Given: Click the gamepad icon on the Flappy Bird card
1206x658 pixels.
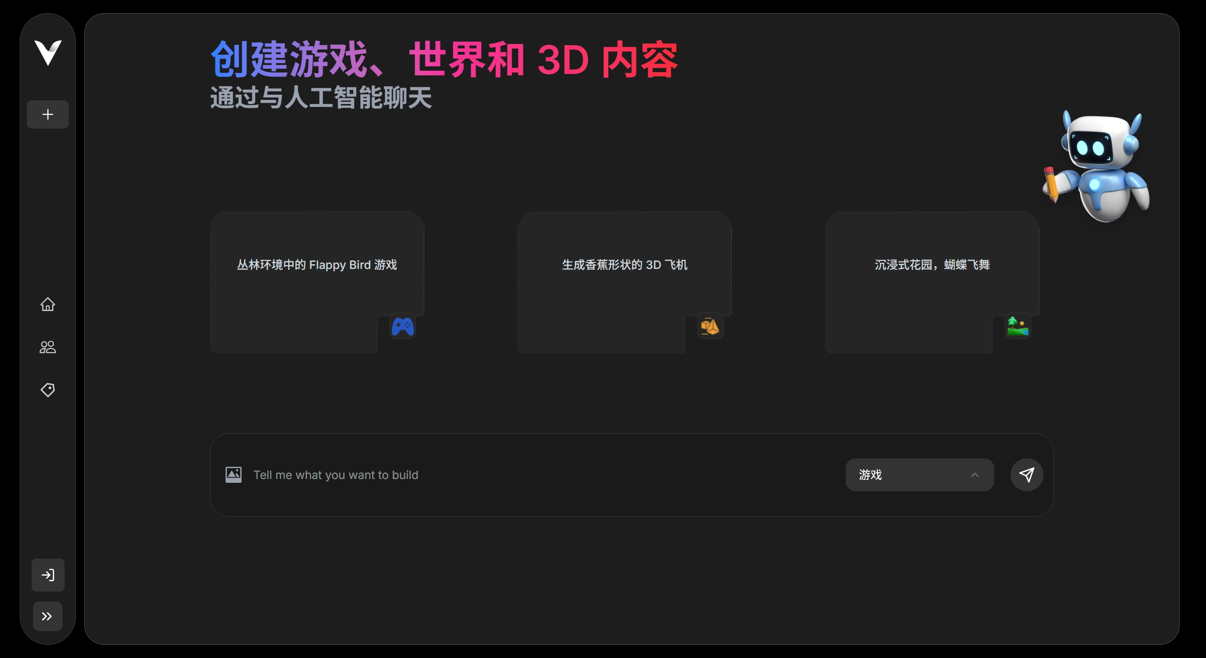Looking at the screenshot, I should coord(403,326).
